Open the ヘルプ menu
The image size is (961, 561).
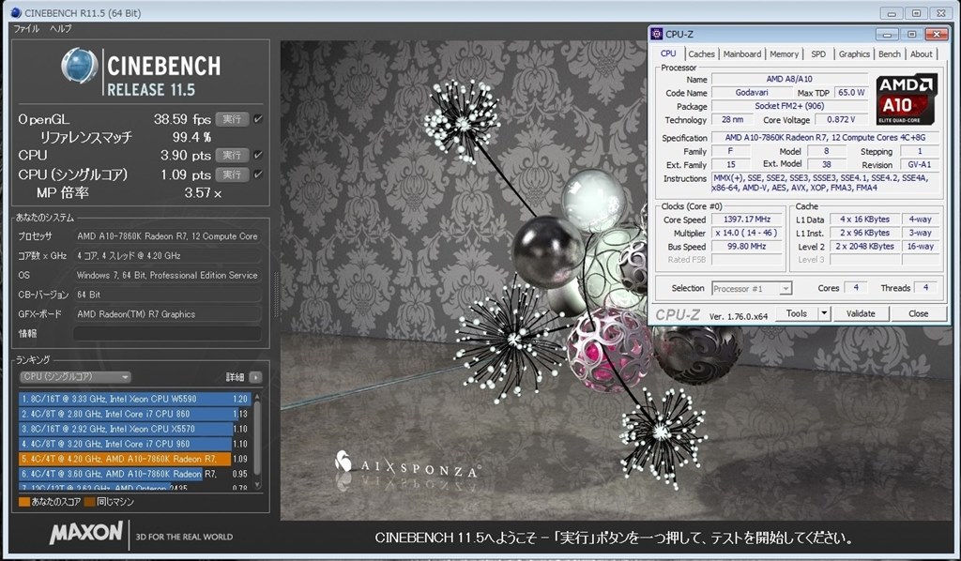(x=61, y=28)
